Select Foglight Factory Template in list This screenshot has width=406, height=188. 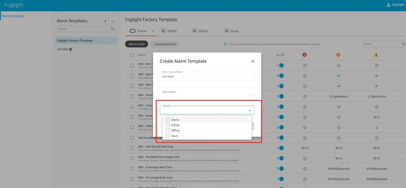pos(86,41)
